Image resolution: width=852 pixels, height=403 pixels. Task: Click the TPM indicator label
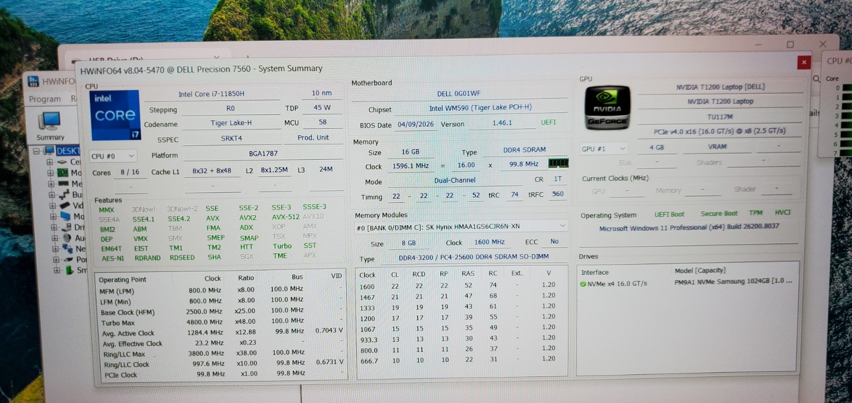(756, 213)
